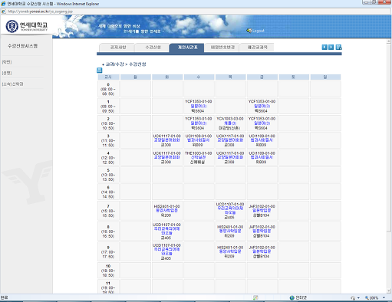392x302 pixels.
Task: Click the 100% zoom magnifier control
Action: (x=371, y=298)
